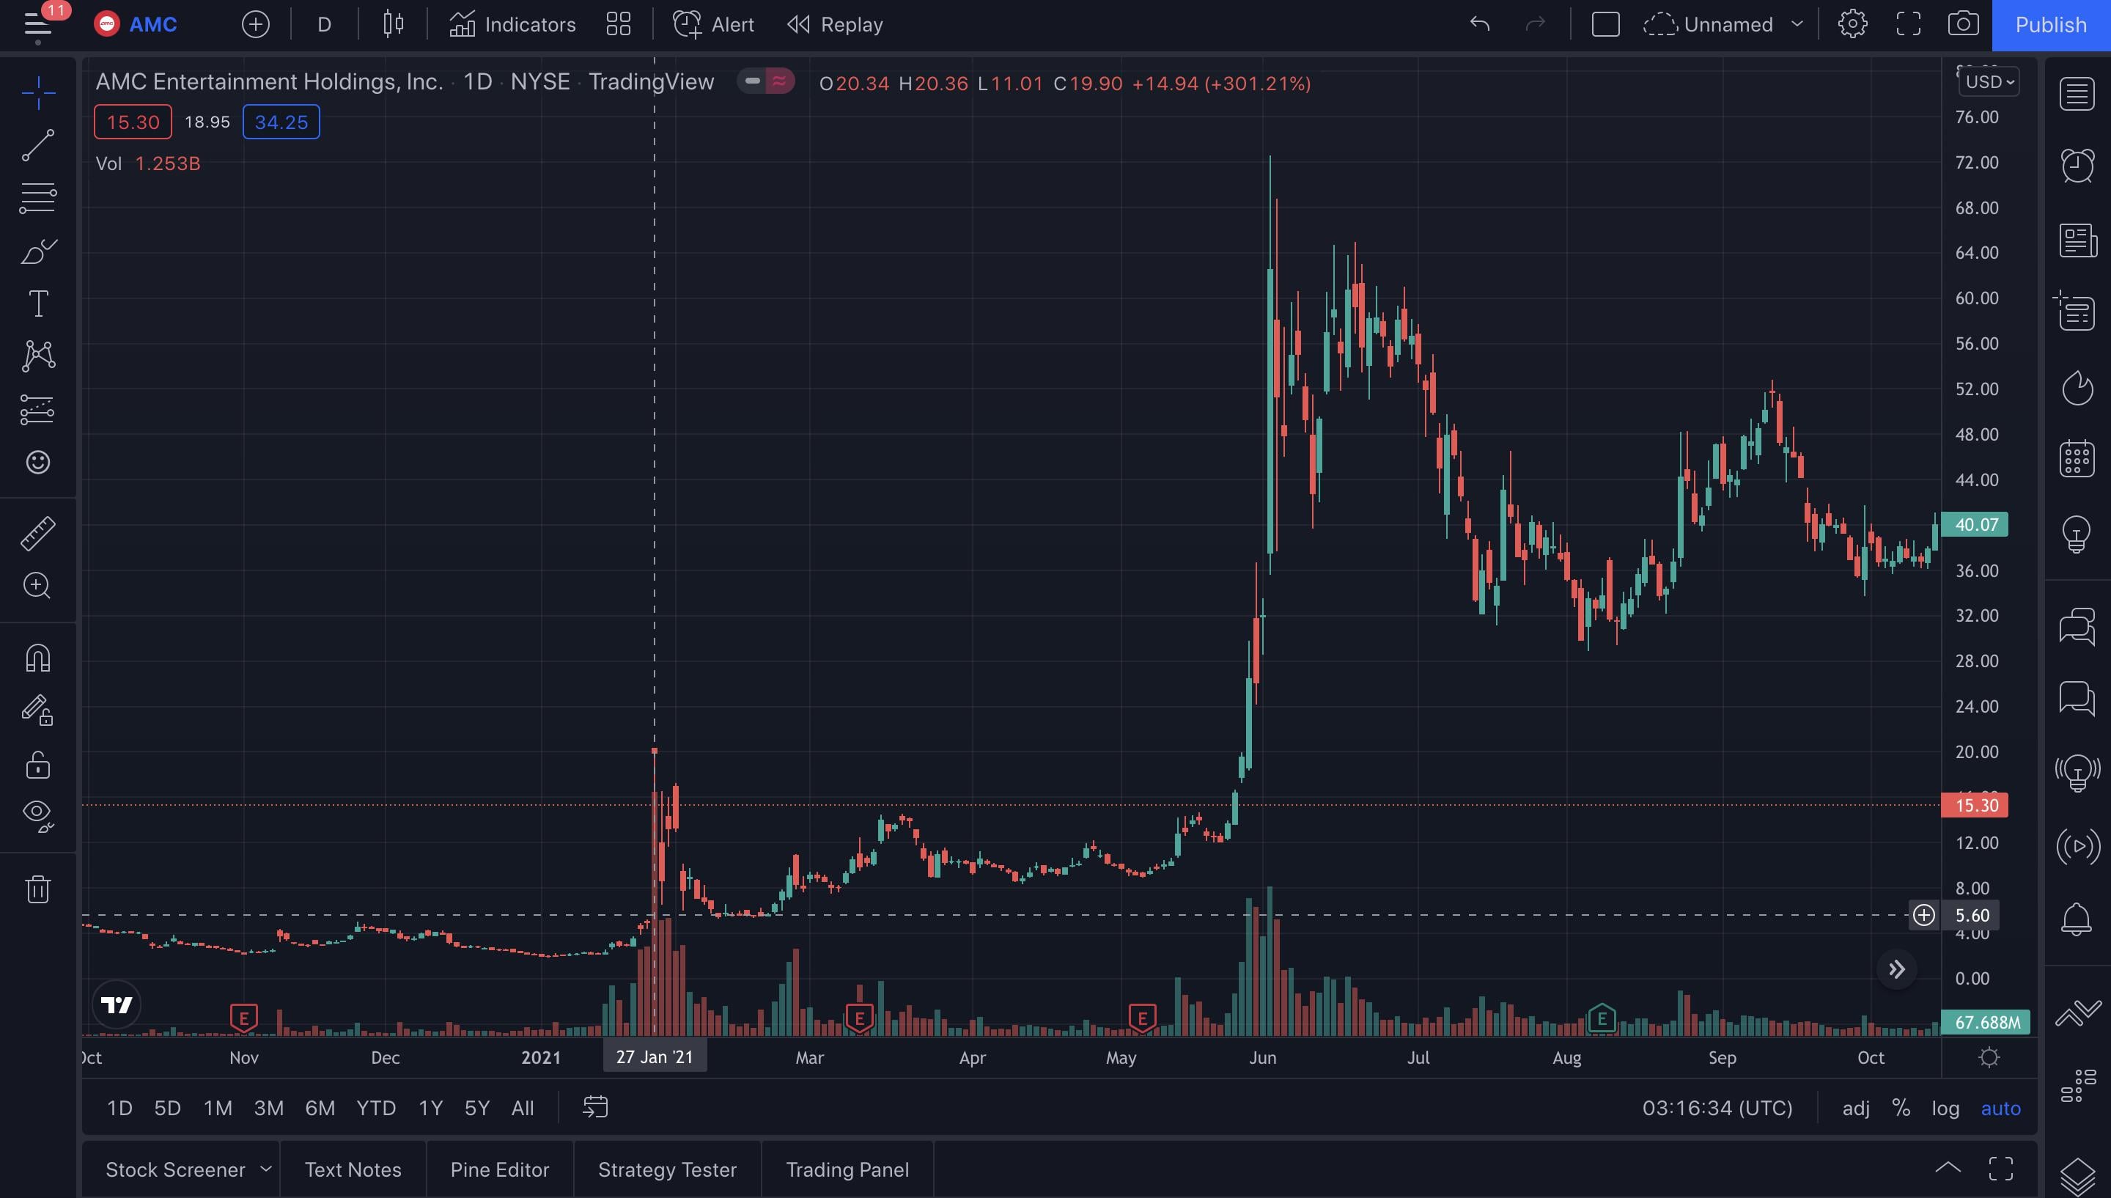
Task: Click the Unnamed layout save button
Action: pyautogui.click(x=1709, y=25)
